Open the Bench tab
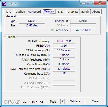Image resolution: width=108 pixels, height=107 pixels. point(85,12)
